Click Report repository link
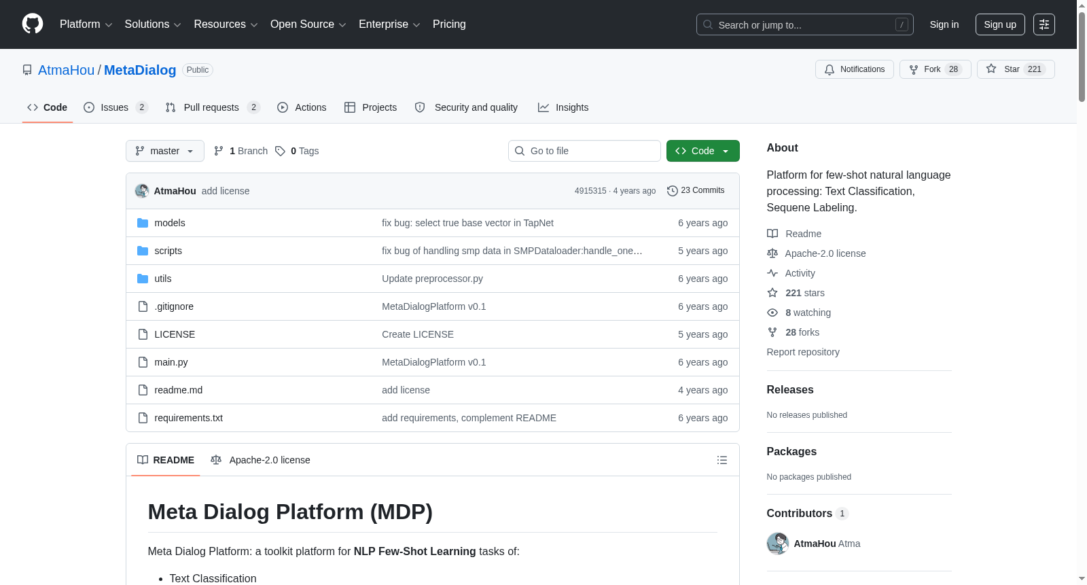1087x585 pixels. (803, 352)
